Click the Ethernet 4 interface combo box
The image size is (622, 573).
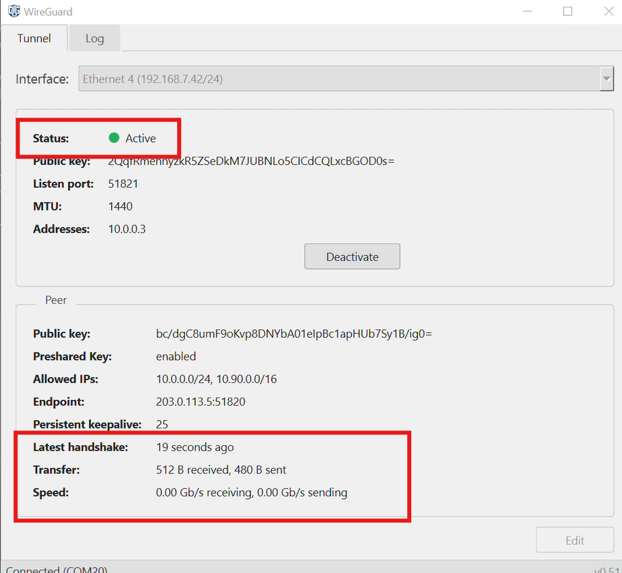(x=346, y=79)
